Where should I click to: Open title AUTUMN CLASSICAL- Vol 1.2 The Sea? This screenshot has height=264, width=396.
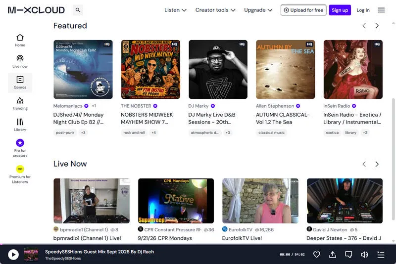[283, 118]
